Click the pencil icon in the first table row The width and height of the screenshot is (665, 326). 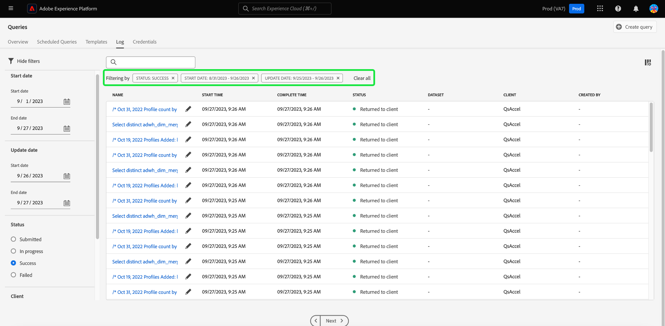(x=188, y=109)
